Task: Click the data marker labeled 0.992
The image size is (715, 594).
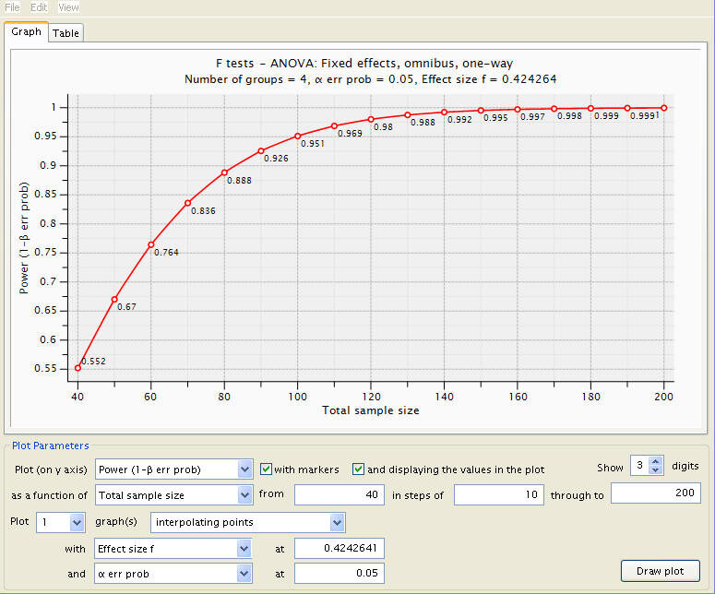Action: coord(444,113)
